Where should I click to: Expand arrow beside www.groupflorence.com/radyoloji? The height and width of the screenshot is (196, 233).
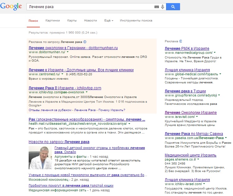[x=219, y=95]
